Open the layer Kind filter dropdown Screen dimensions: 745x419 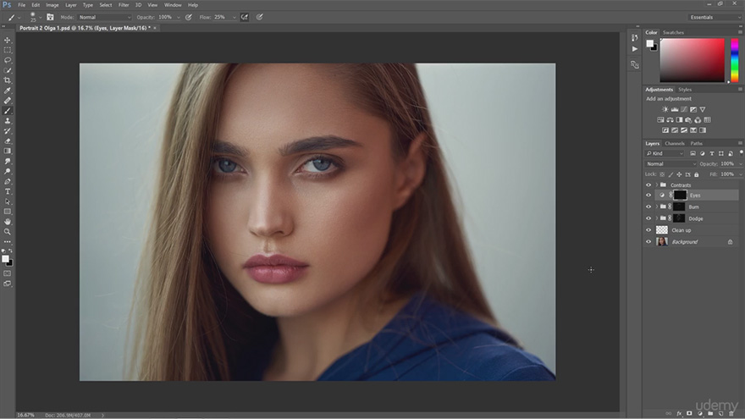[x=665, y=153]
